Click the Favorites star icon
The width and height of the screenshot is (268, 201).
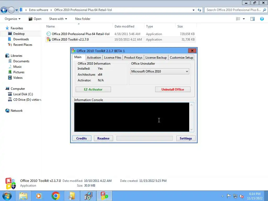[7, 28]
